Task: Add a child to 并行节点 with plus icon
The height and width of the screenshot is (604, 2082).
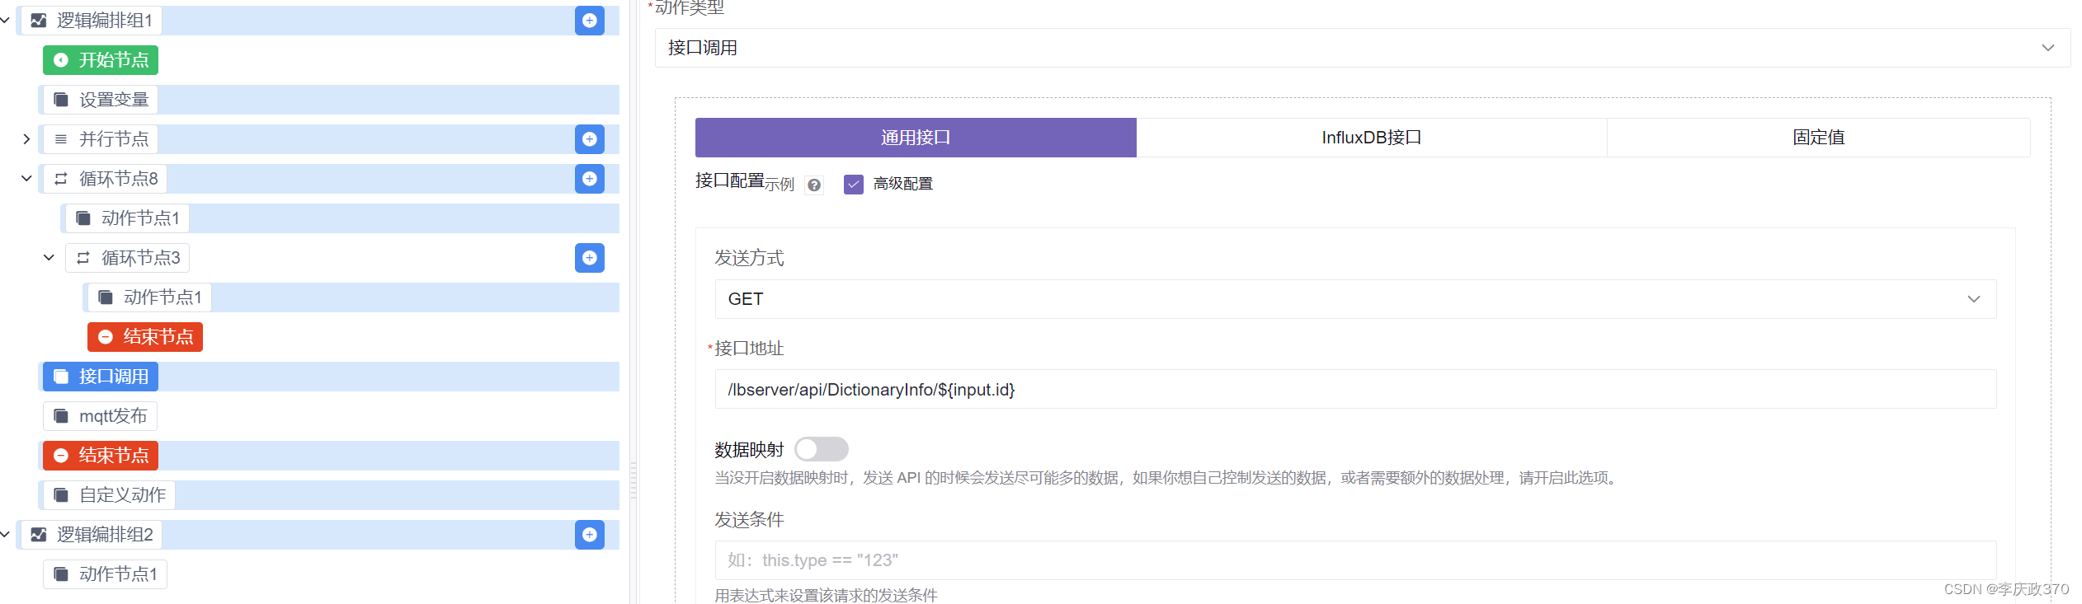Action: coord(589,139)
